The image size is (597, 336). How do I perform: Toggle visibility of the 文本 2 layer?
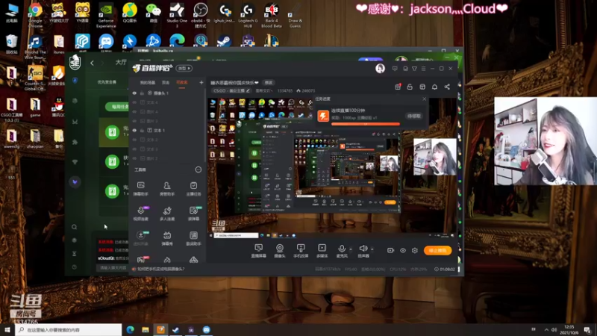coord(134,140)
